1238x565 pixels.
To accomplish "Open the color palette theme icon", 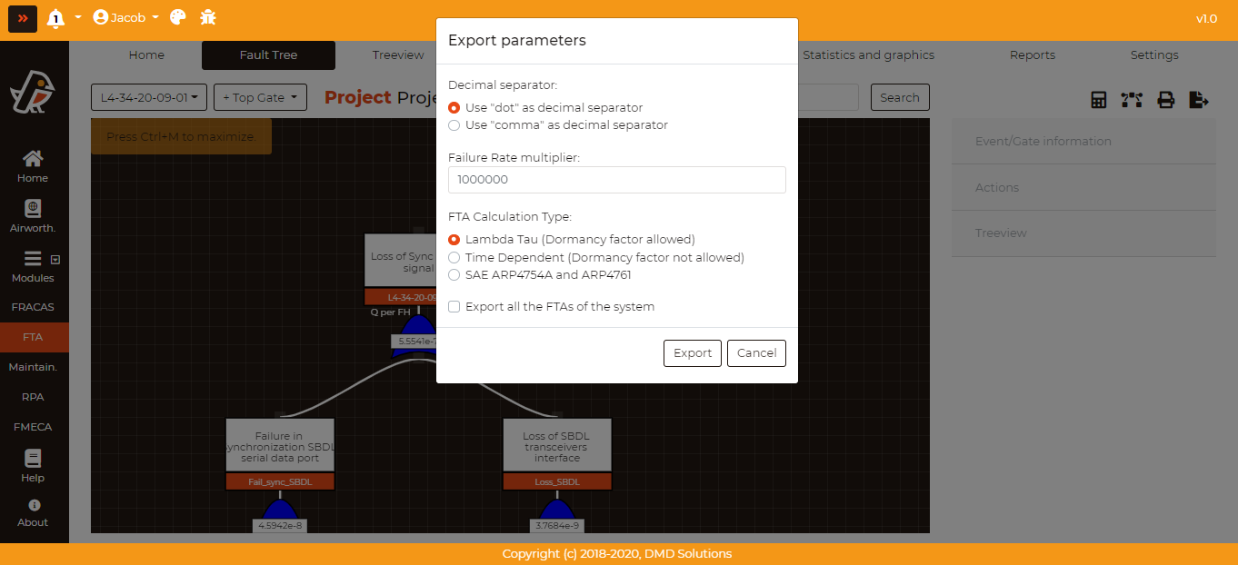I will click(178, 17).
